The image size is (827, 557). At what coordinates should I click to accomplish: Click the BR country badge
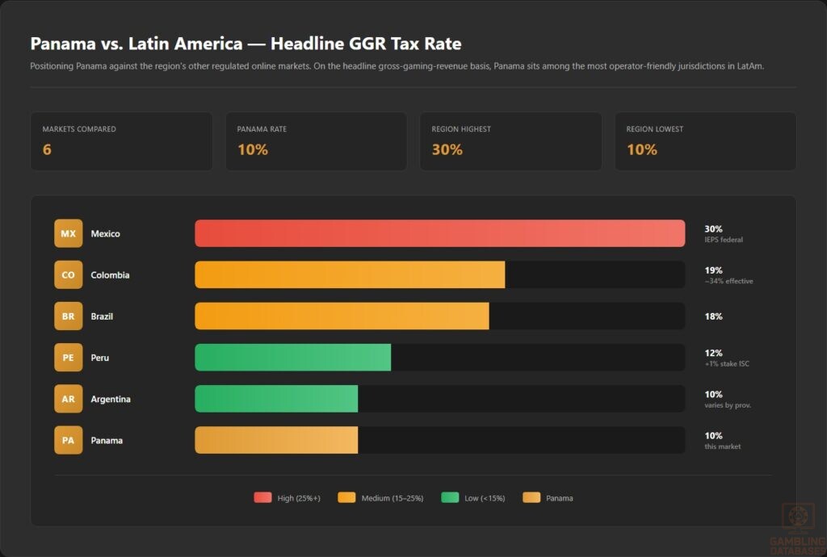pos(68,316)
